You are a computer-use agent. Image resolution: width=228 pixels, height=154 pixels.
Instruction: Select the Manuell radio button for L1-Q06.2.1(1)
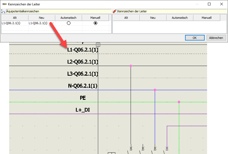tap(95, 23)
